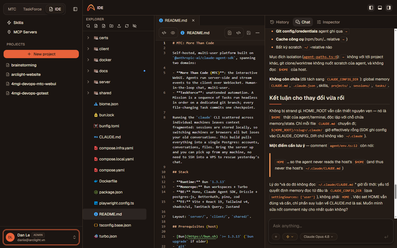
Task: Open compose.infra.yaml file icon
Action: click(96, 148)
